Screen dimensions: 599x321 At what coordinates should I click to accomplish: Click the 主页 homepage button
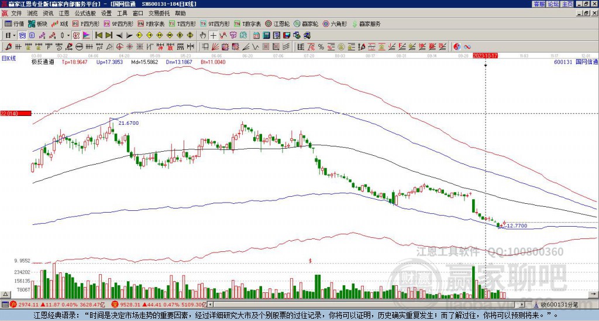click(567, 4)
